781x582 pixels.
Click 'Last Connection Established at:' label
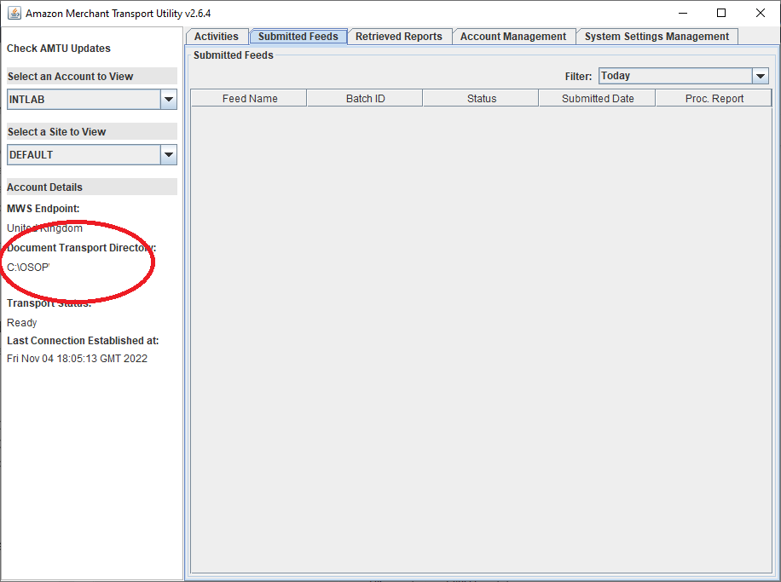pos(83,341)
